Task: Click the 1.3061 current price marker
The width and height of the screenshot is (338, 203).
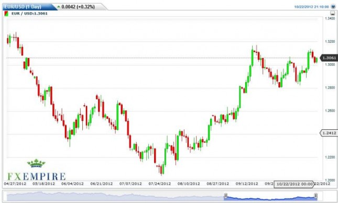Action: point(329,58)
